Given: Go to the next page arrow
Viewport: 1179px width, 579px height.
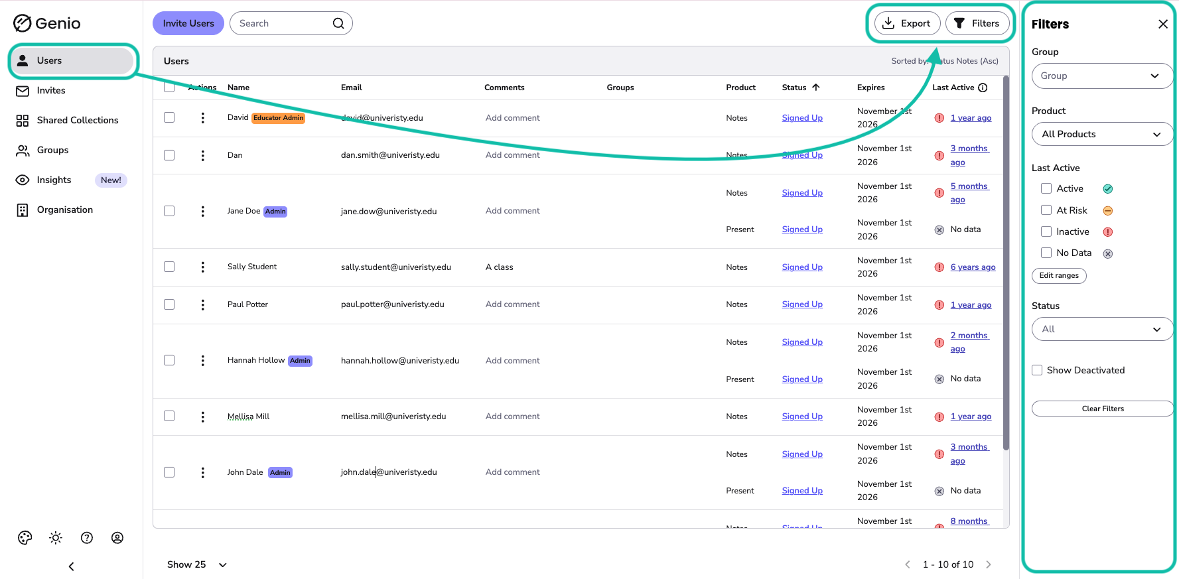Looking at the screenshot, I should (x=989, y=564).
